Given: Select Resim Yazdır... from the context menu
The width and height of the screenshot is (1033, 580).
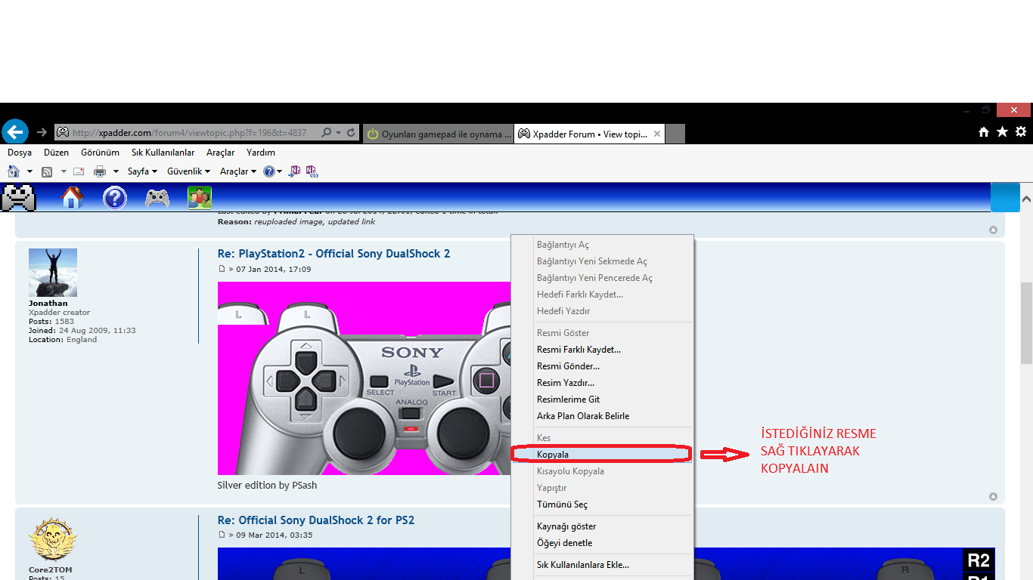Looking at the screenshot, I should pos(602,383).
